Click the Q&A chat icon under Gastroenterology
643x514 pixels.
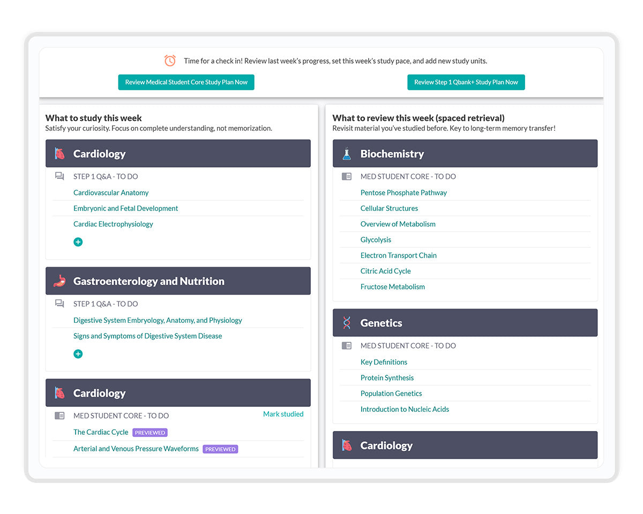pyautogui.click(x=59, y=304)
